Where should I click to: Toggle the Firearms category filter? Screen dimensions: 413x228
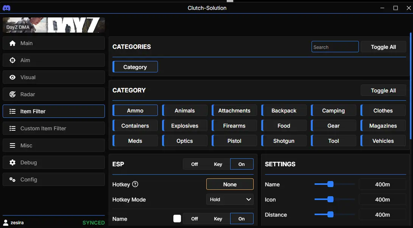(x=234, y=126)
